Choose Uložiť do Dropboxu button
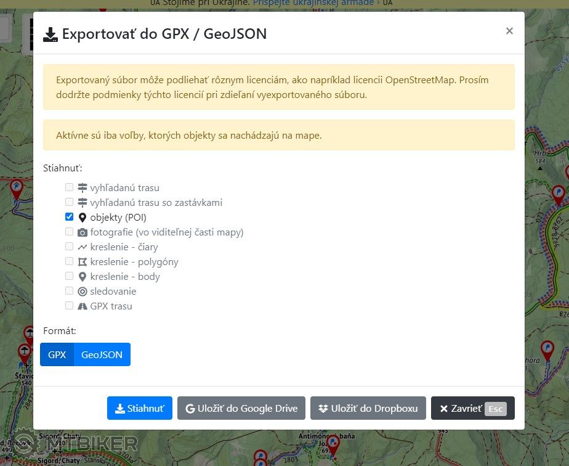 [368, 408]
